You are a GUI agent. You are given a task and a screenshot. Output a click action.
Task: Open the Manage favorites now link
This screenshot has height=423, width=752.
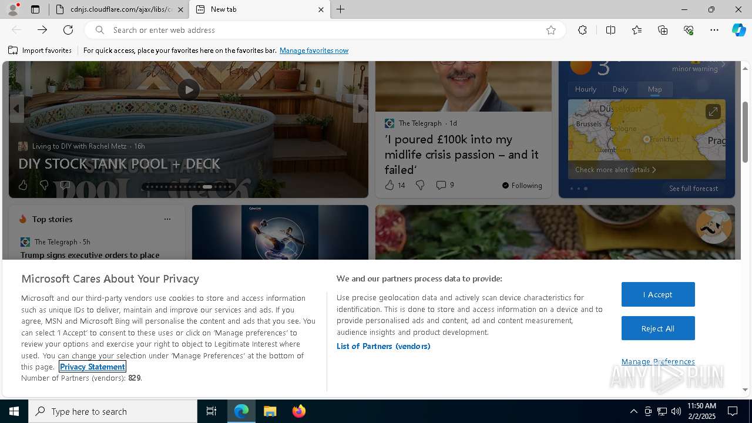pos(314,51)
